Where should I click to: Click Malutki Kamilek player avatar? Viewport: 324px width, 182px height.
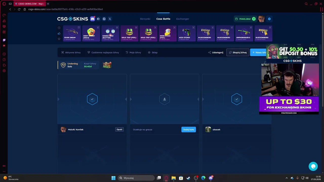point(63,129)
